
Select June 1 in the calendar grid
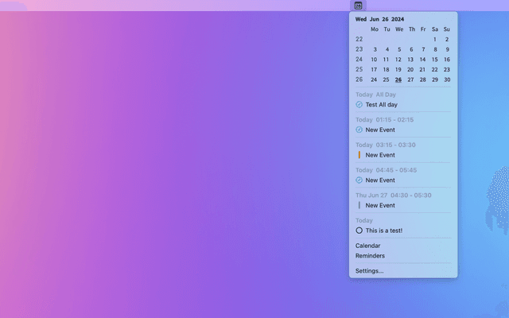tap(435, 39)
